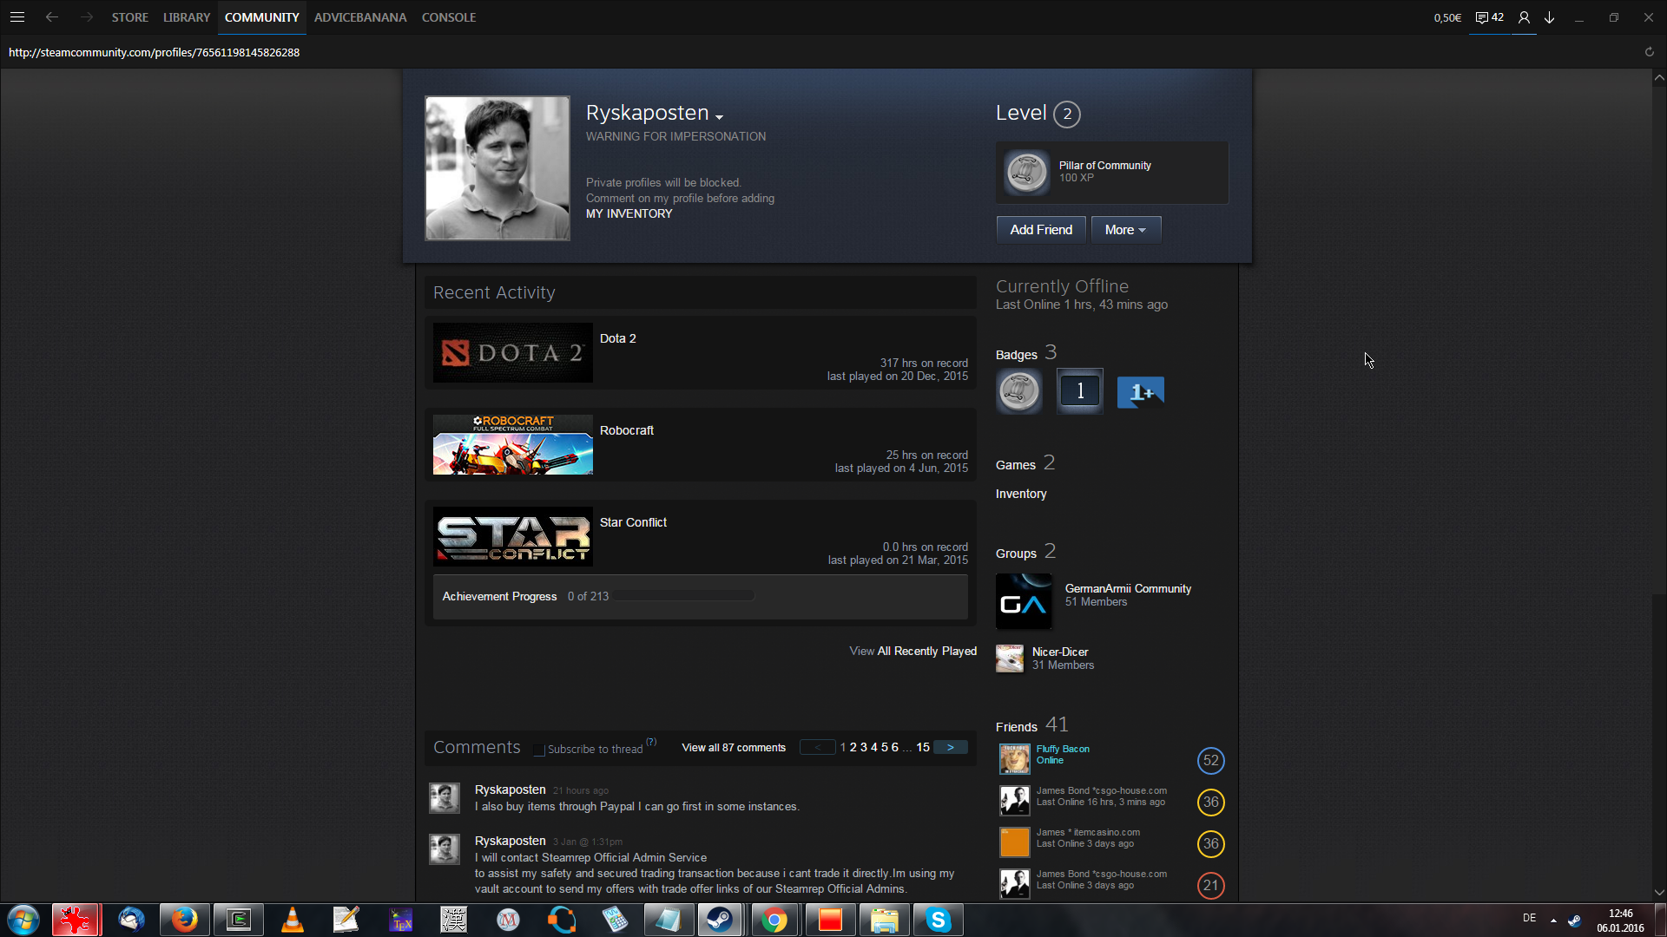Open the MY INVENTORY link
Screen dimensions: 1667x937
[x=629, y=213]
